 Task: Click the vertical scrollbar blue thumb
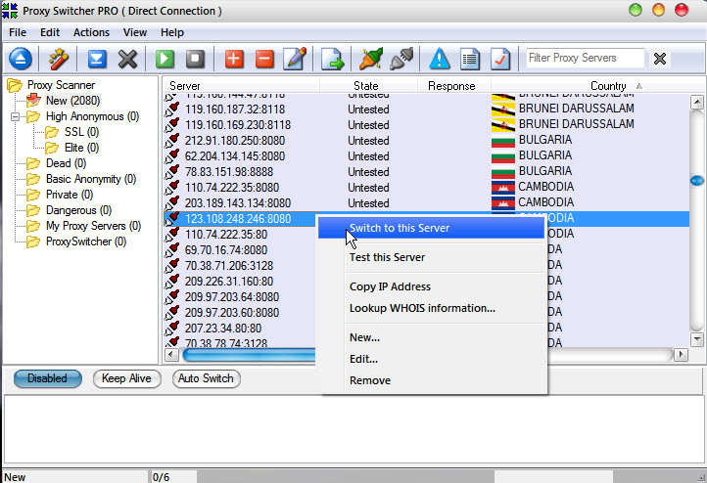pyautogui.click(x=697, y=181)
